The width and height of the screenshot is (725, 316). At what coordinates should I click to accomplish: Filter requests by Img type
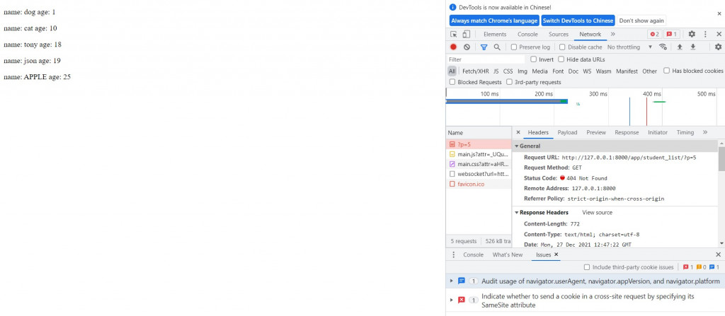(x=522, y=71)
